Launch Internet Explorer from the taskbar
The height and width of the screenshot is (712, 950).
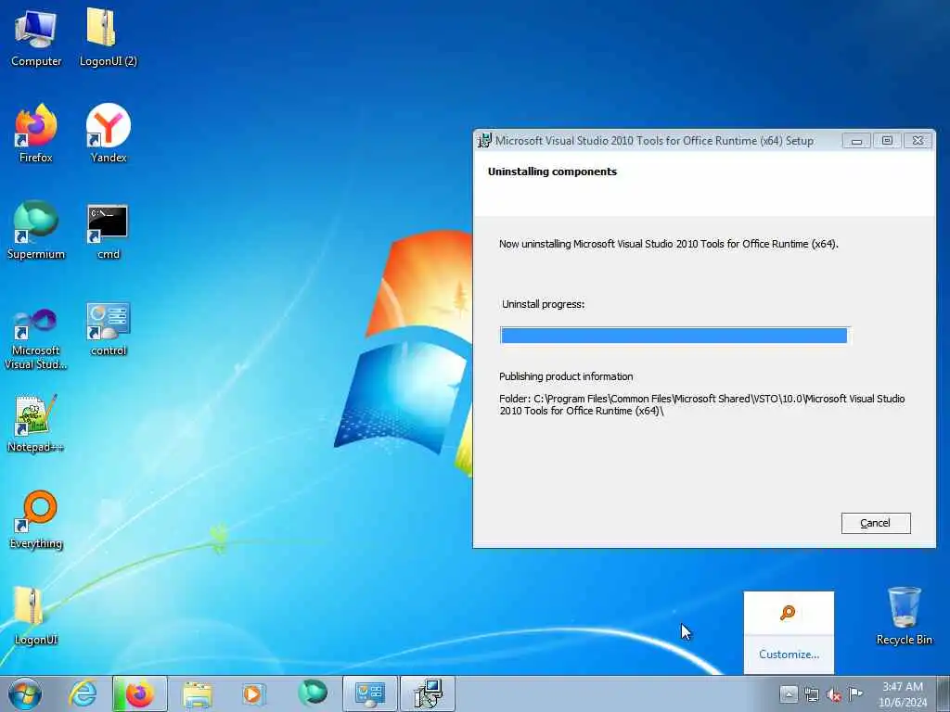tap(83, 693)
